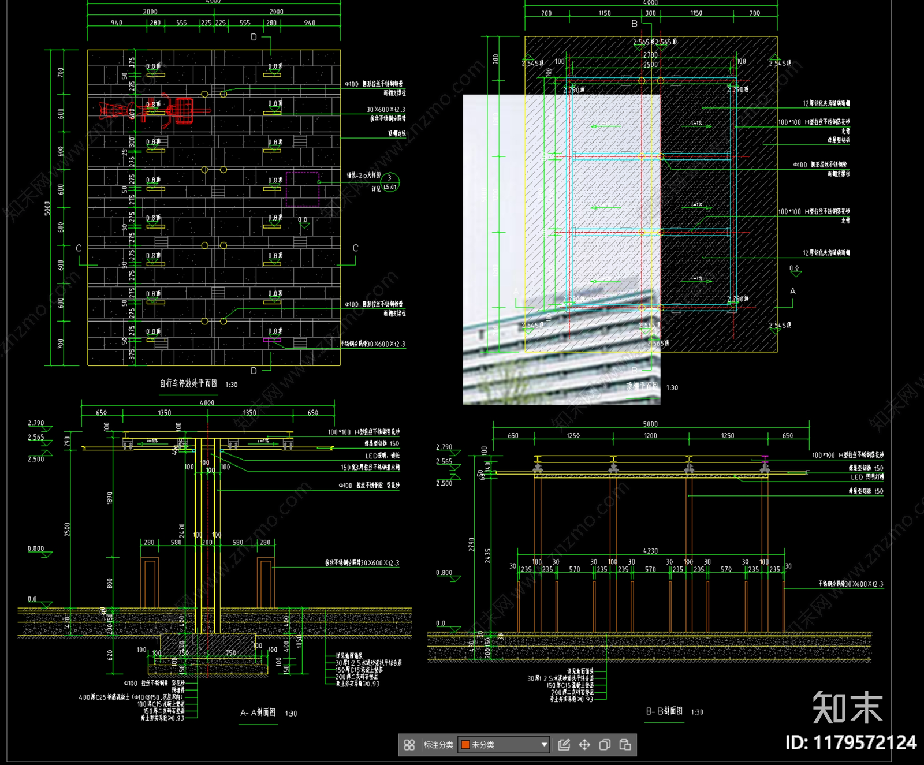This screenshot has height=765, width=924.
Task: Select the 4230 dimension in the B-B section
Action: click(x=650, y=551)
